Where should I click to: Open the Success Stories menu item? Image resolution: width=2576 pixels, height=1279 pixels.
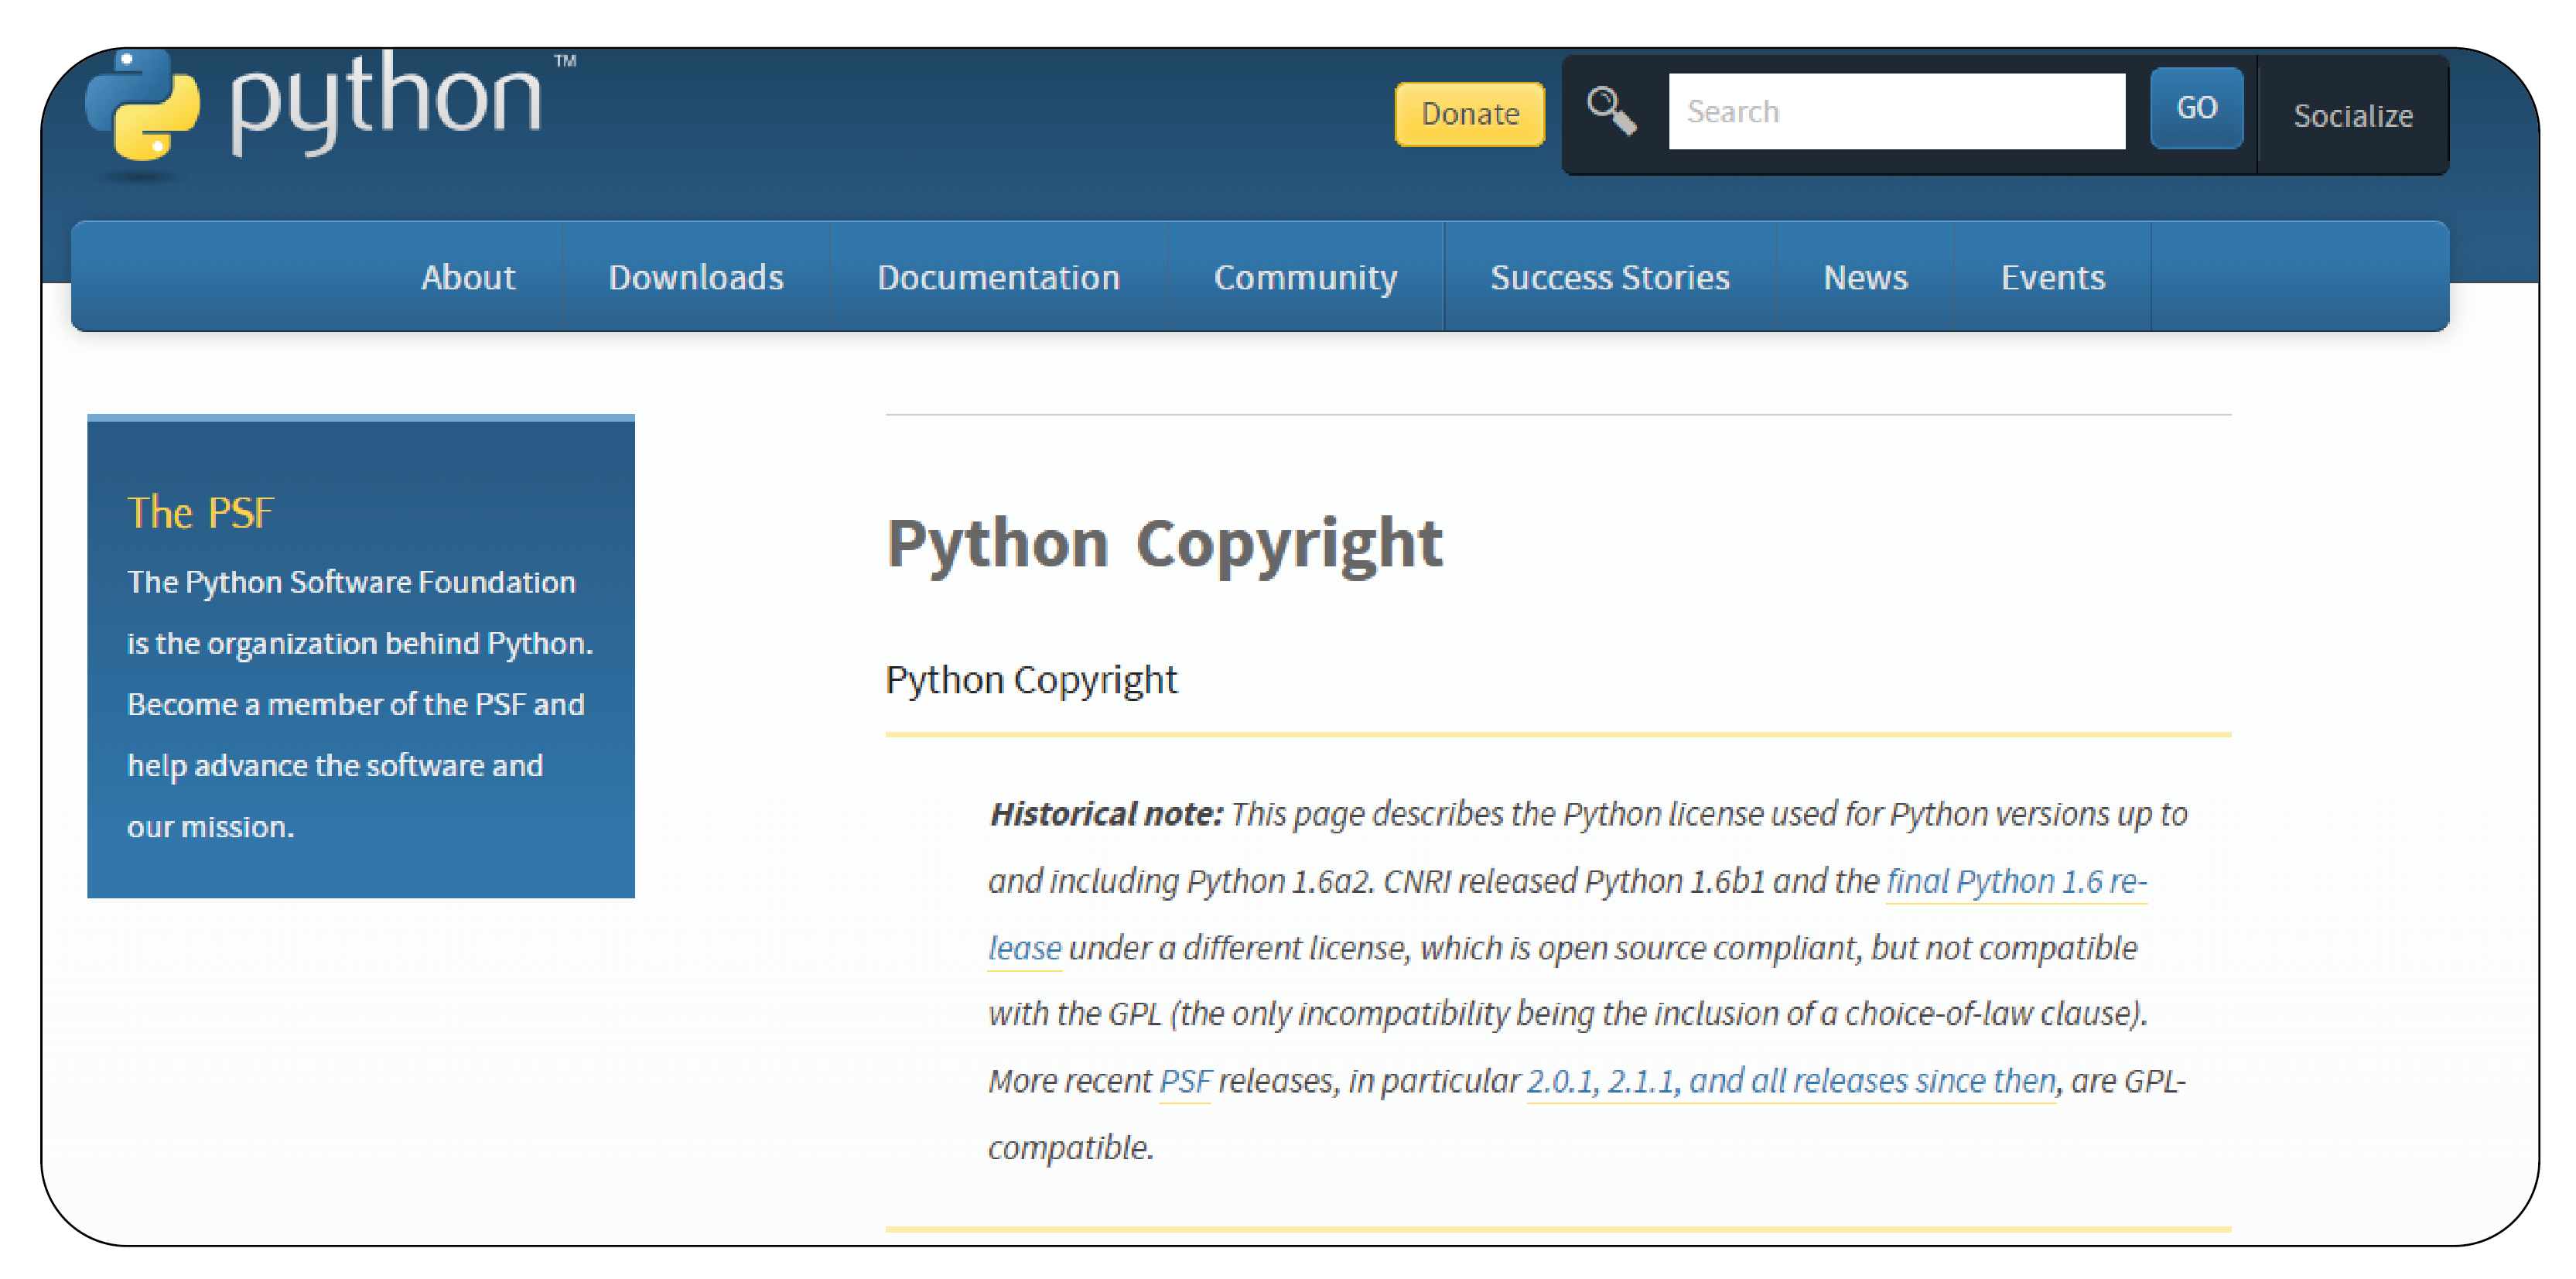click(x=1610, y=277)
